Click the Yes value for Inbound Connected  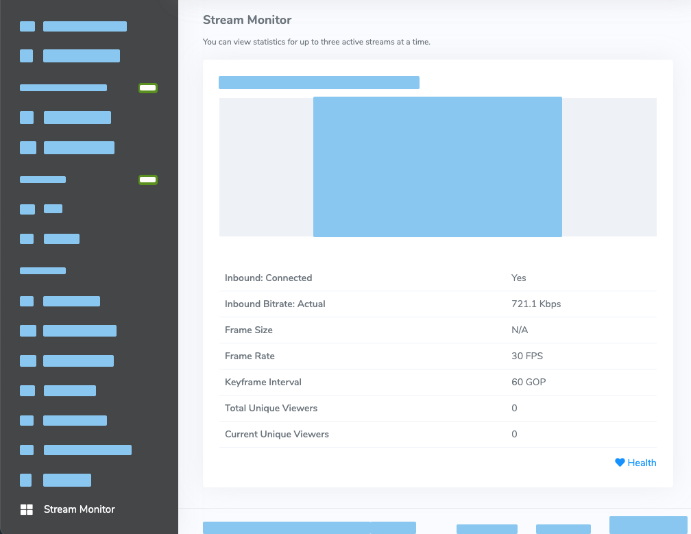(x=519, y=278)
